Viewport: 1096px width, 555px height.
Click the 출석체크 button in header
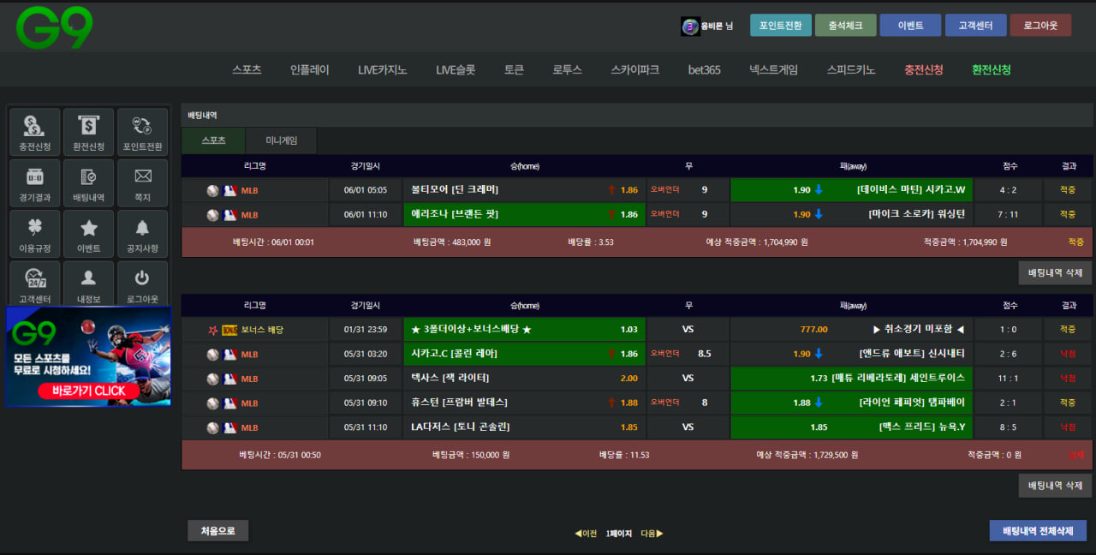(845, 26)
